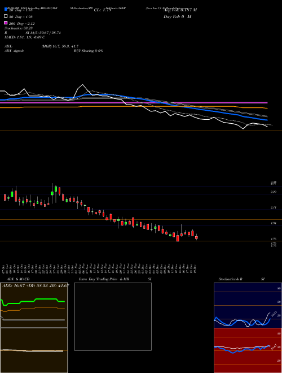This screenshot has width=282, height=373.
Task: Click the '(MGR) 16.7, 58.3, 41.7' ADX values
Action: pyautogui.click(x=60, y=46)
